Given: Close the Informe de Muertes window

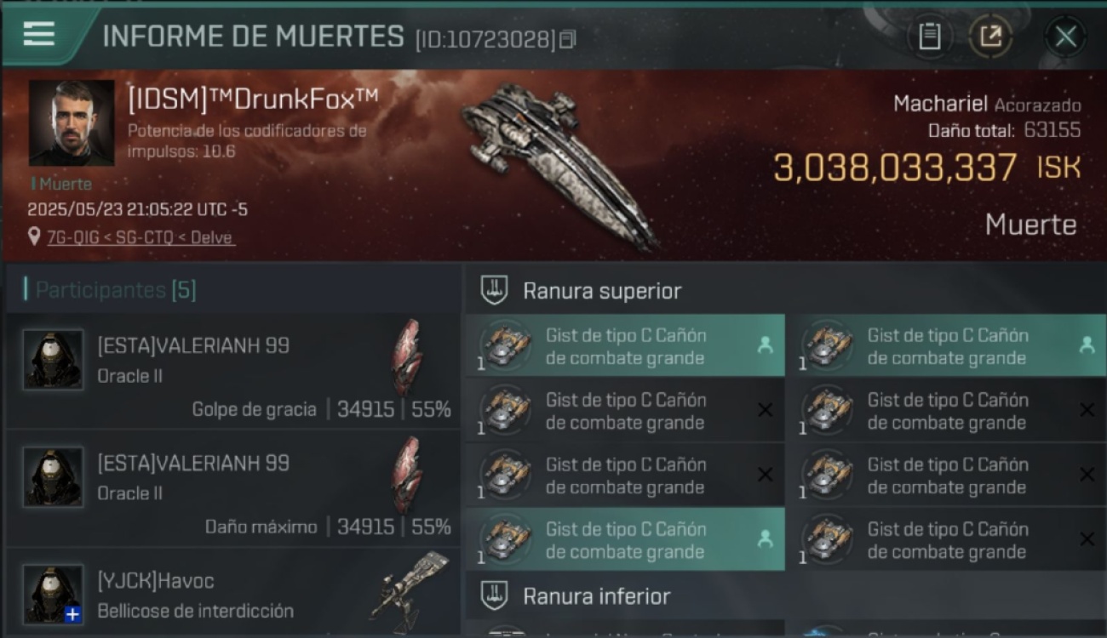Looking at the screenshot, I should point(1065,37).
